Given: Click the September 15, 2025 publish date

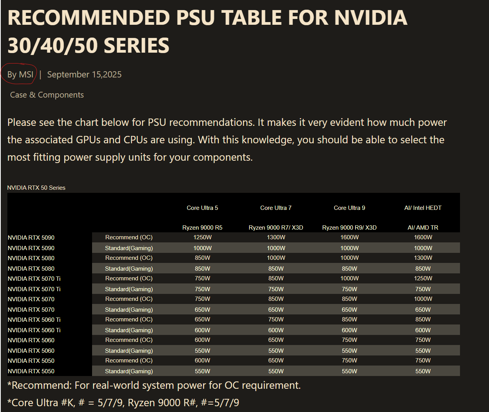Looking at the screenshot, I should point(84,74).
